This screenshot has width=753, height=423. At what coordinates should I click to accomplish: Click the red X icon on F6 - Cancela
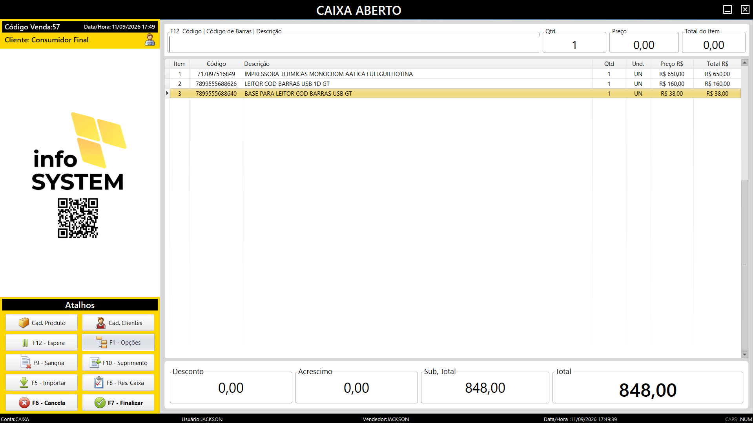tap(24, 403)
